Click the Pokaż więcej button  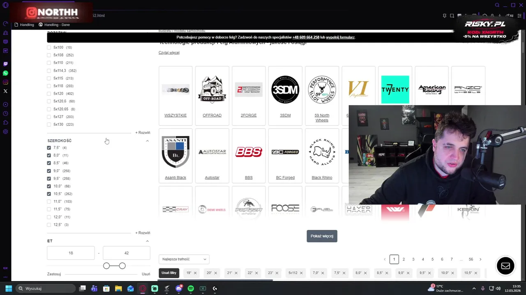click(x=322, y=236)
